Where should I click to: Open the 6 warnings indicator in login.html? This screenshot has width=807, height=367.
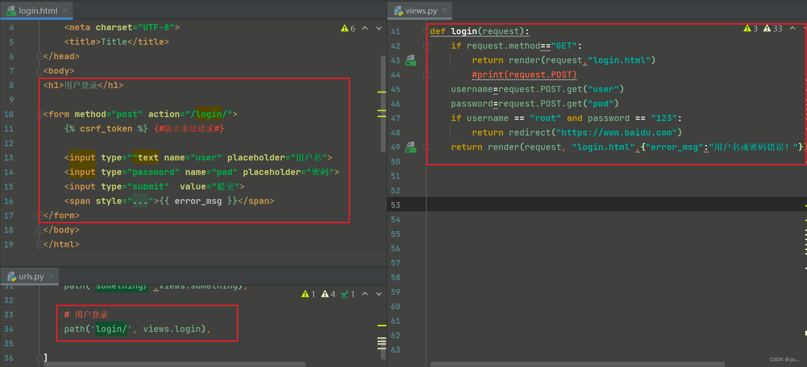pos(348,29)
